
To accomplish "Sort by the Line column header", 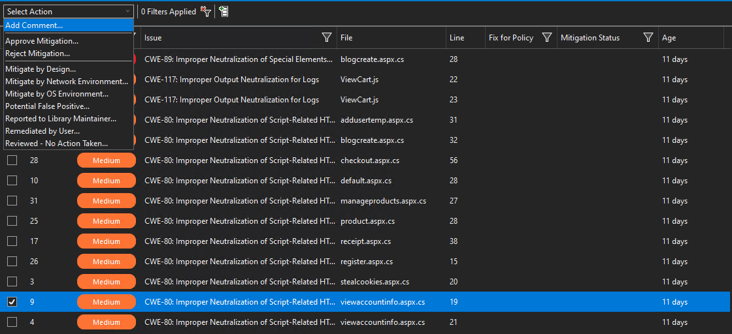I will tap(457, 38).
